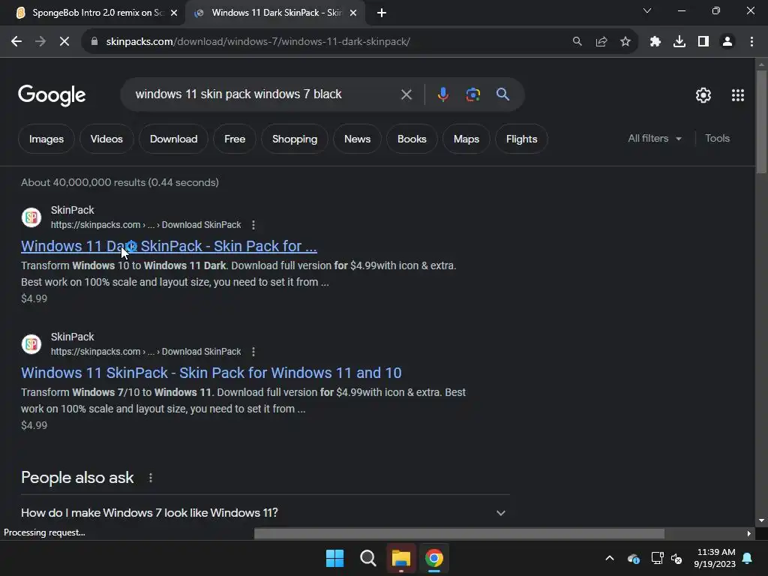Close the SpongeBob Intro tab
768x576 pixels.
click(174, 13)
